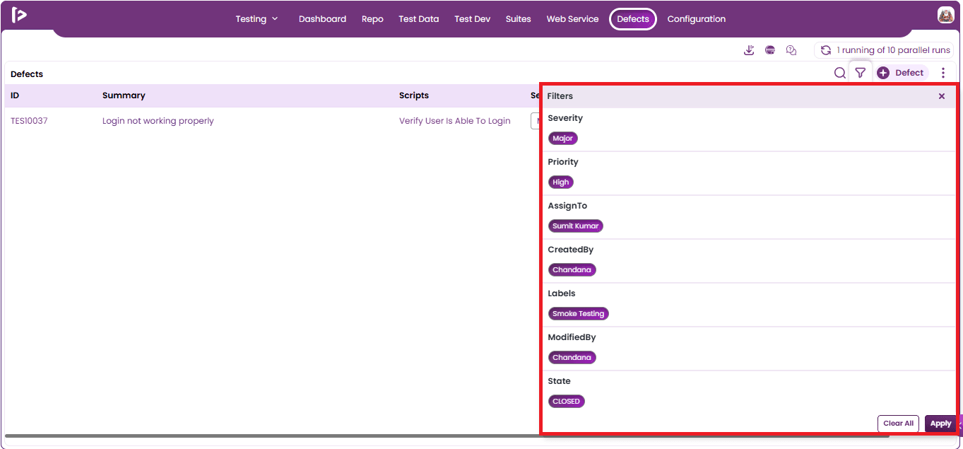This screenshot has height=449, width=963.
Task: Expand the Testing project dropdown
Action: 257,19
